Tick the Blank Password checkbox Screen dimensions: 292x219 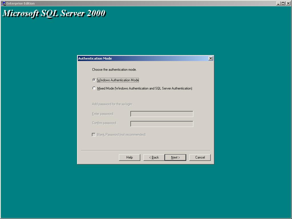point(94,135)
